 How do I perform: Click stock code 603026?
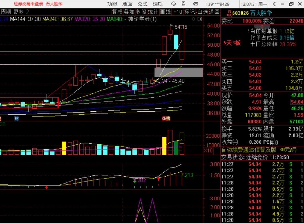tap(240, 13)
